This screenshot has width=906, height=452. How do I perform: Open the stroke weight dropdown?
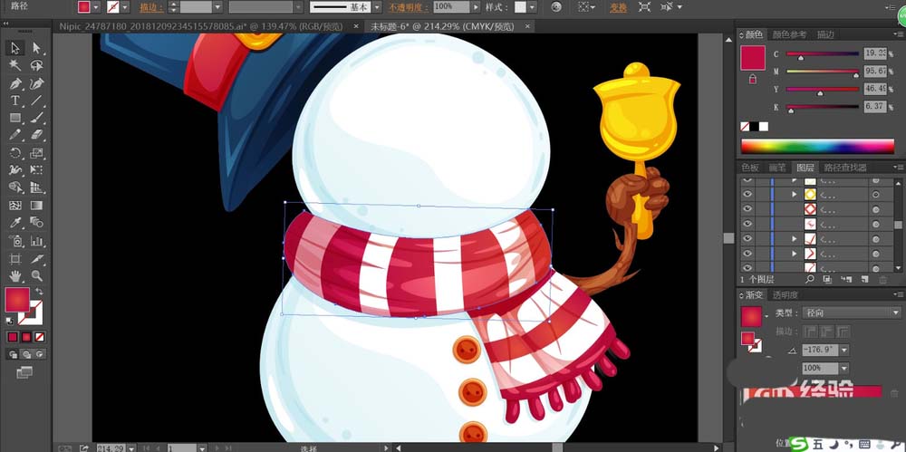coord(217,7)
